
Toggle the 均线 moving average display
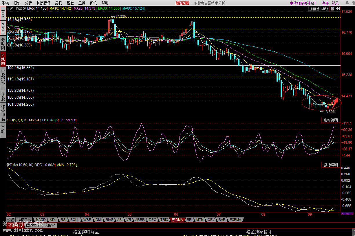pyautogui.click(x=325, y=9)
